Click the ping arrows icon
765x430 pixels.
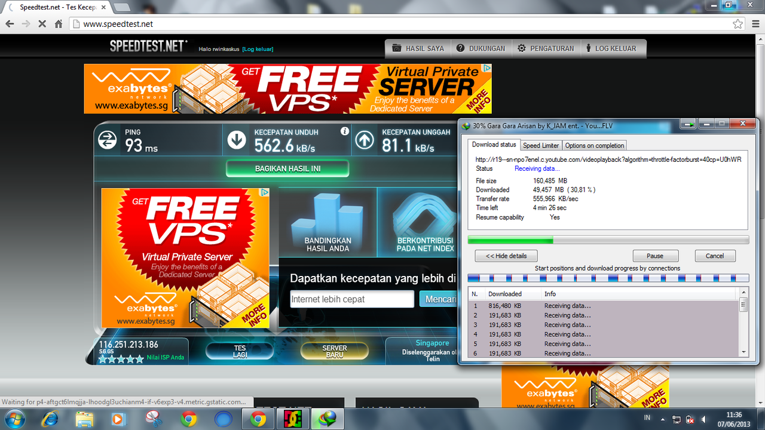[108, 140]
